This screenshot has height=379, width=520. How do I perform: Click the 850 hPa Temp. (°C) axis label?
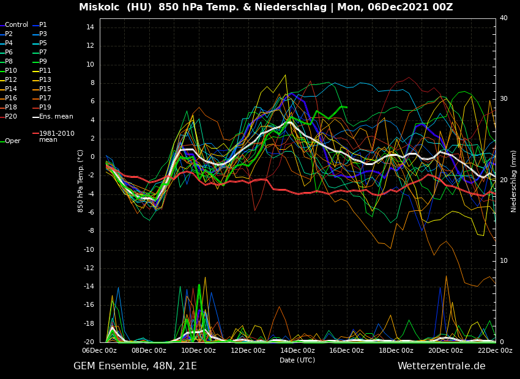click(81, 180)
